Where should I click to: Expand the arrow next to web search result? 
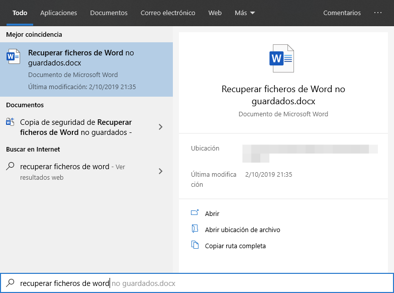pos(161,171)
